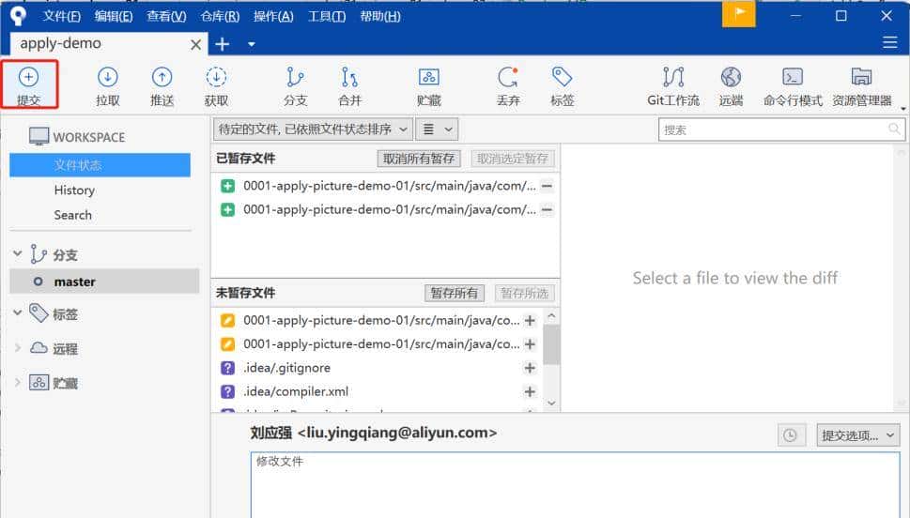
Task: Open Git工作流 (Git Flow) tool
Action: tap(673, 85)
